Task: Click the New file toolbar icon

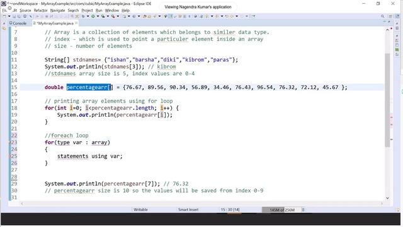Action: 4,16
